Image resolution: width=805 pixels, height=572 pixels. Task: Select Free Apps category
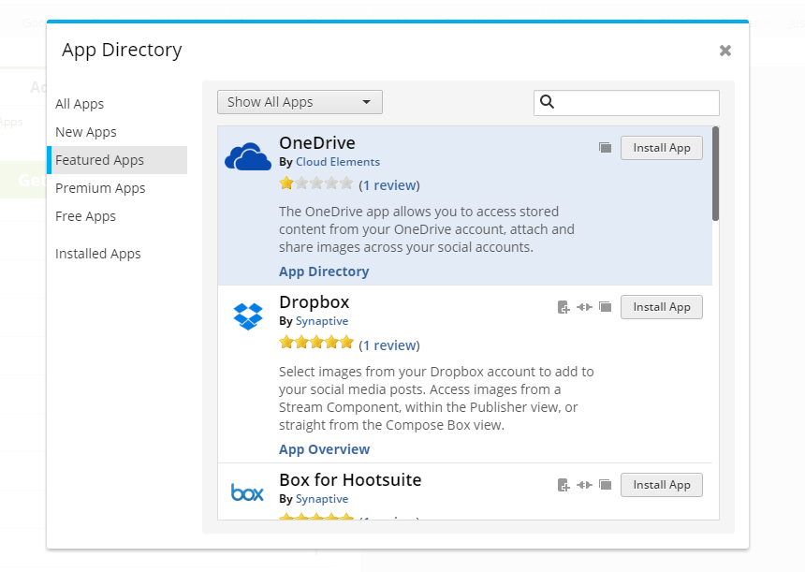[x=85, y=216]
